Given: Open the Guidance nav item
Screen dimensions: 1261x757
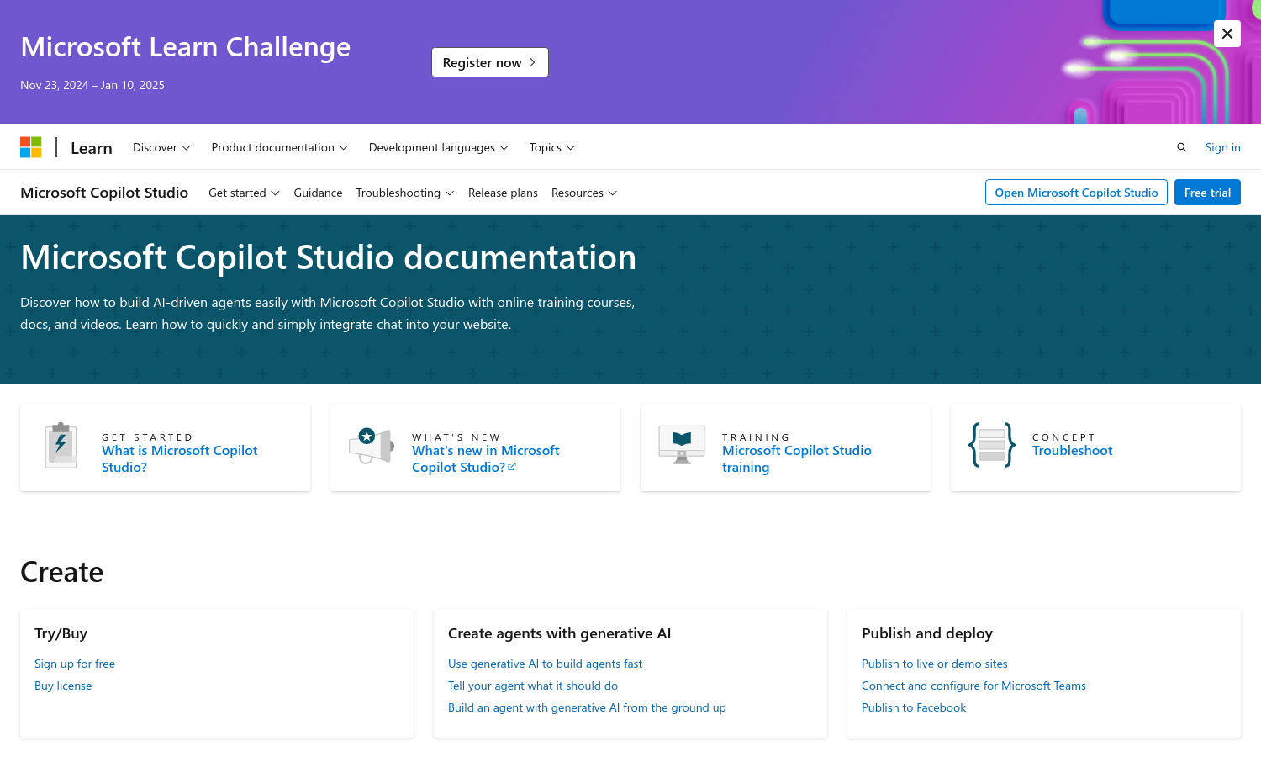Looking at the screenshot, I should coord(318,193).
